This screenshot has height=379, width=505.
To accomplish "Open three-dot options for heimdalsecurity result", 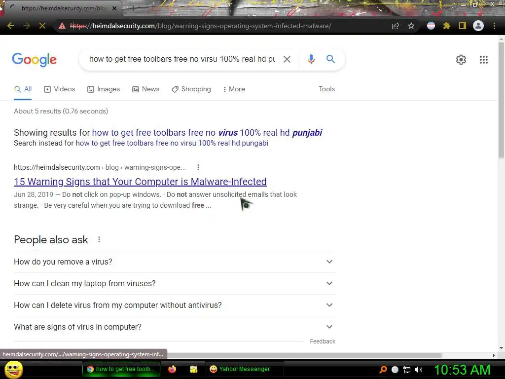I will (198, 167).
